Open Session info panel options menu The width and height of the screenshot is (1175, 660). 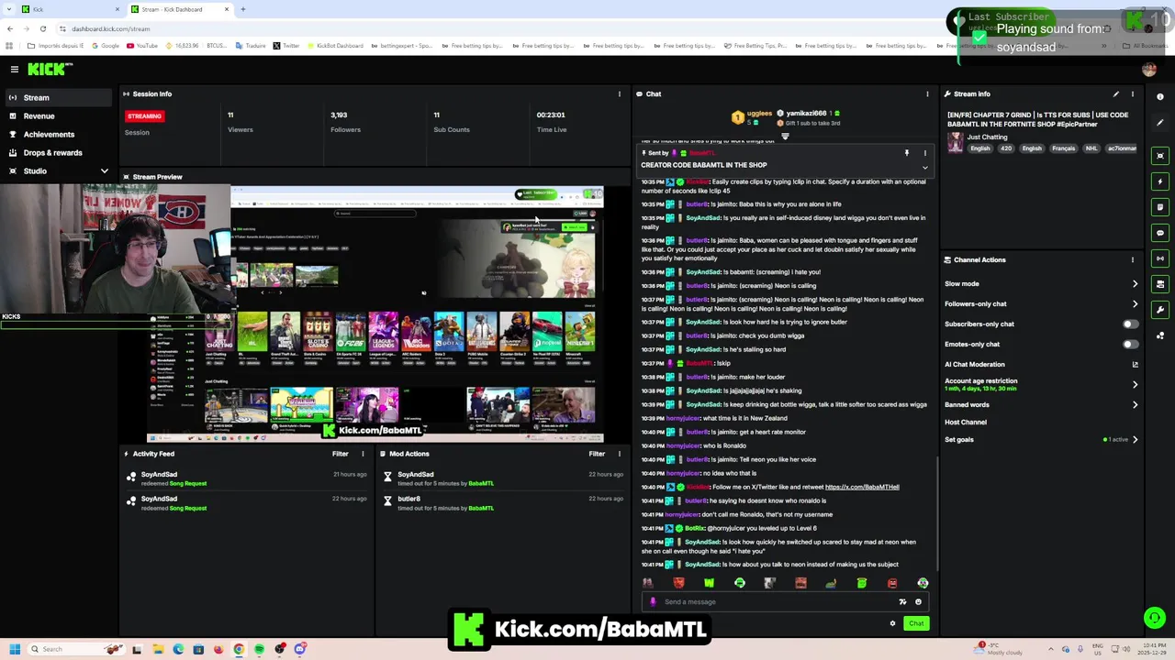pyautogui.click(x=619, y=93)
